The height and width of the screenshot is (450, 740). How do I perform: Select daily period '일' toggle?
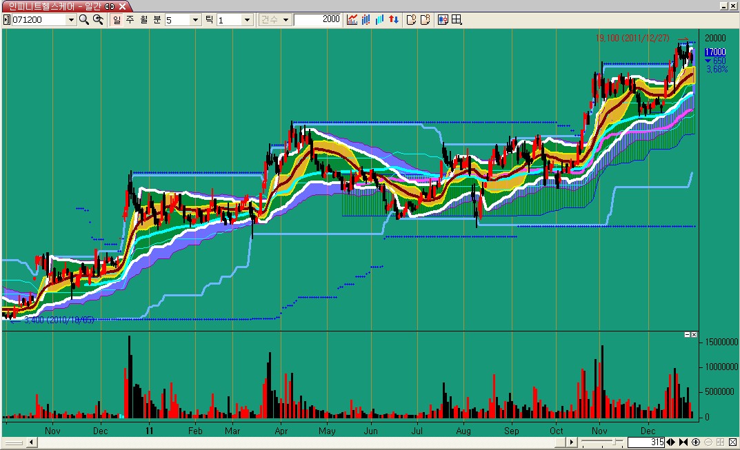point(117,20)
